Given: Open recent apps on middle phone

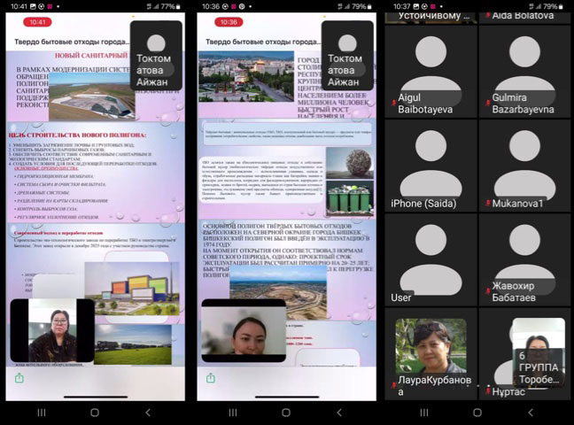Looking at the screenshot, I should pyautogui.click(x=231, y=413).
